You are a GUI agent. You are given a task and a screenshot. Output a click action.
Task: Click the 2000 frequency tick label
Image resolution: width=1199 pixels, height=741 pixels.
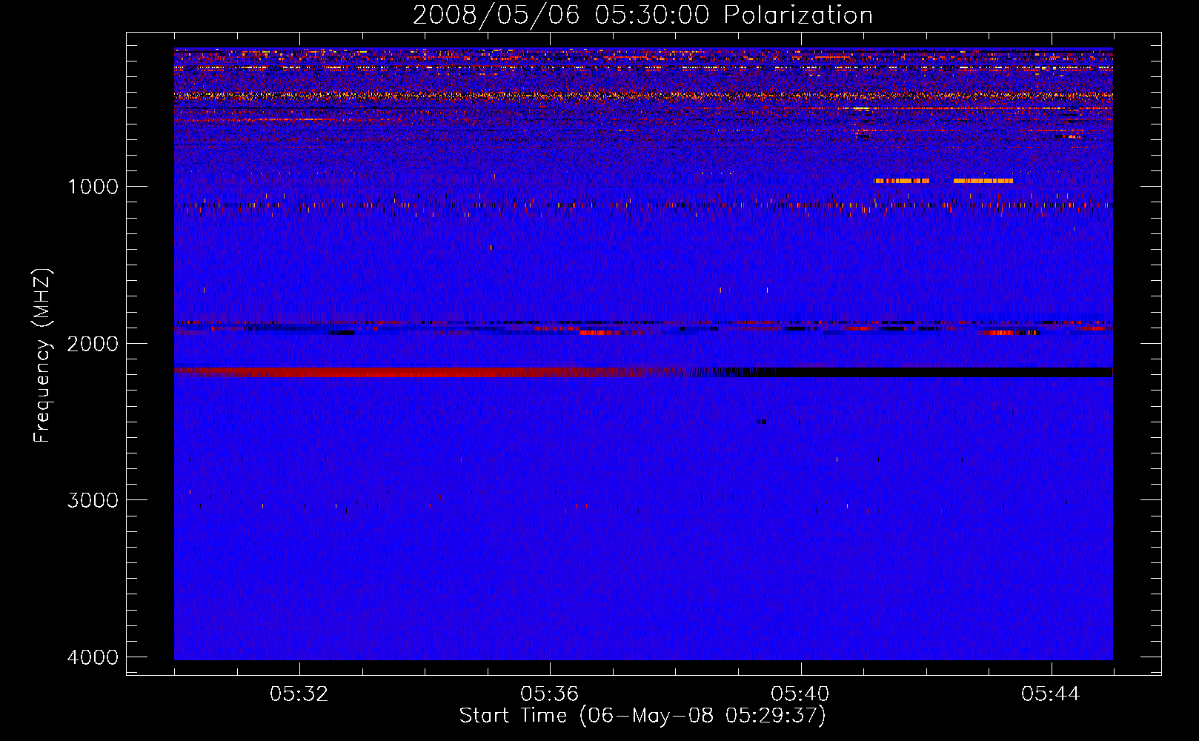pyautogui.click(x=93, y=343)
